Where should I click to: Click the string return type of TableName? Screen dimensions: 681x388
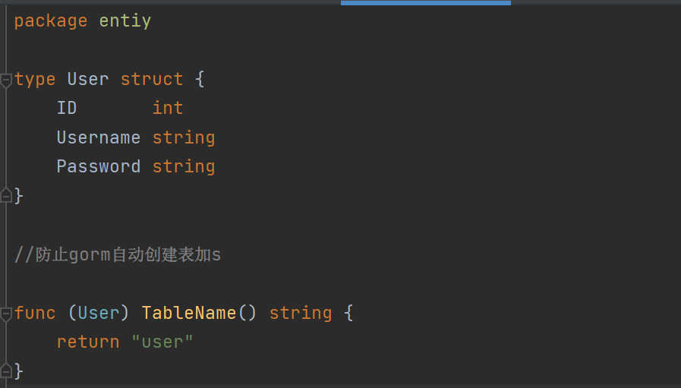(x=301, y=314)
